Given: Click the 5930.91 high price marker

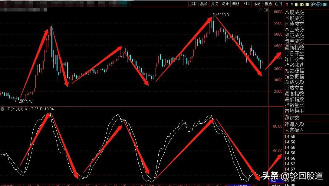Looking at the screenshot, I should click(x=224, y=15).
